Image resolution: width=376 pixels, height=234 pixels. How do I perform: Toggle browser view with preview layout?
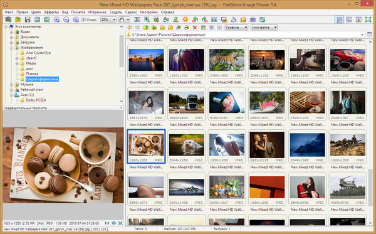[339, 19]
